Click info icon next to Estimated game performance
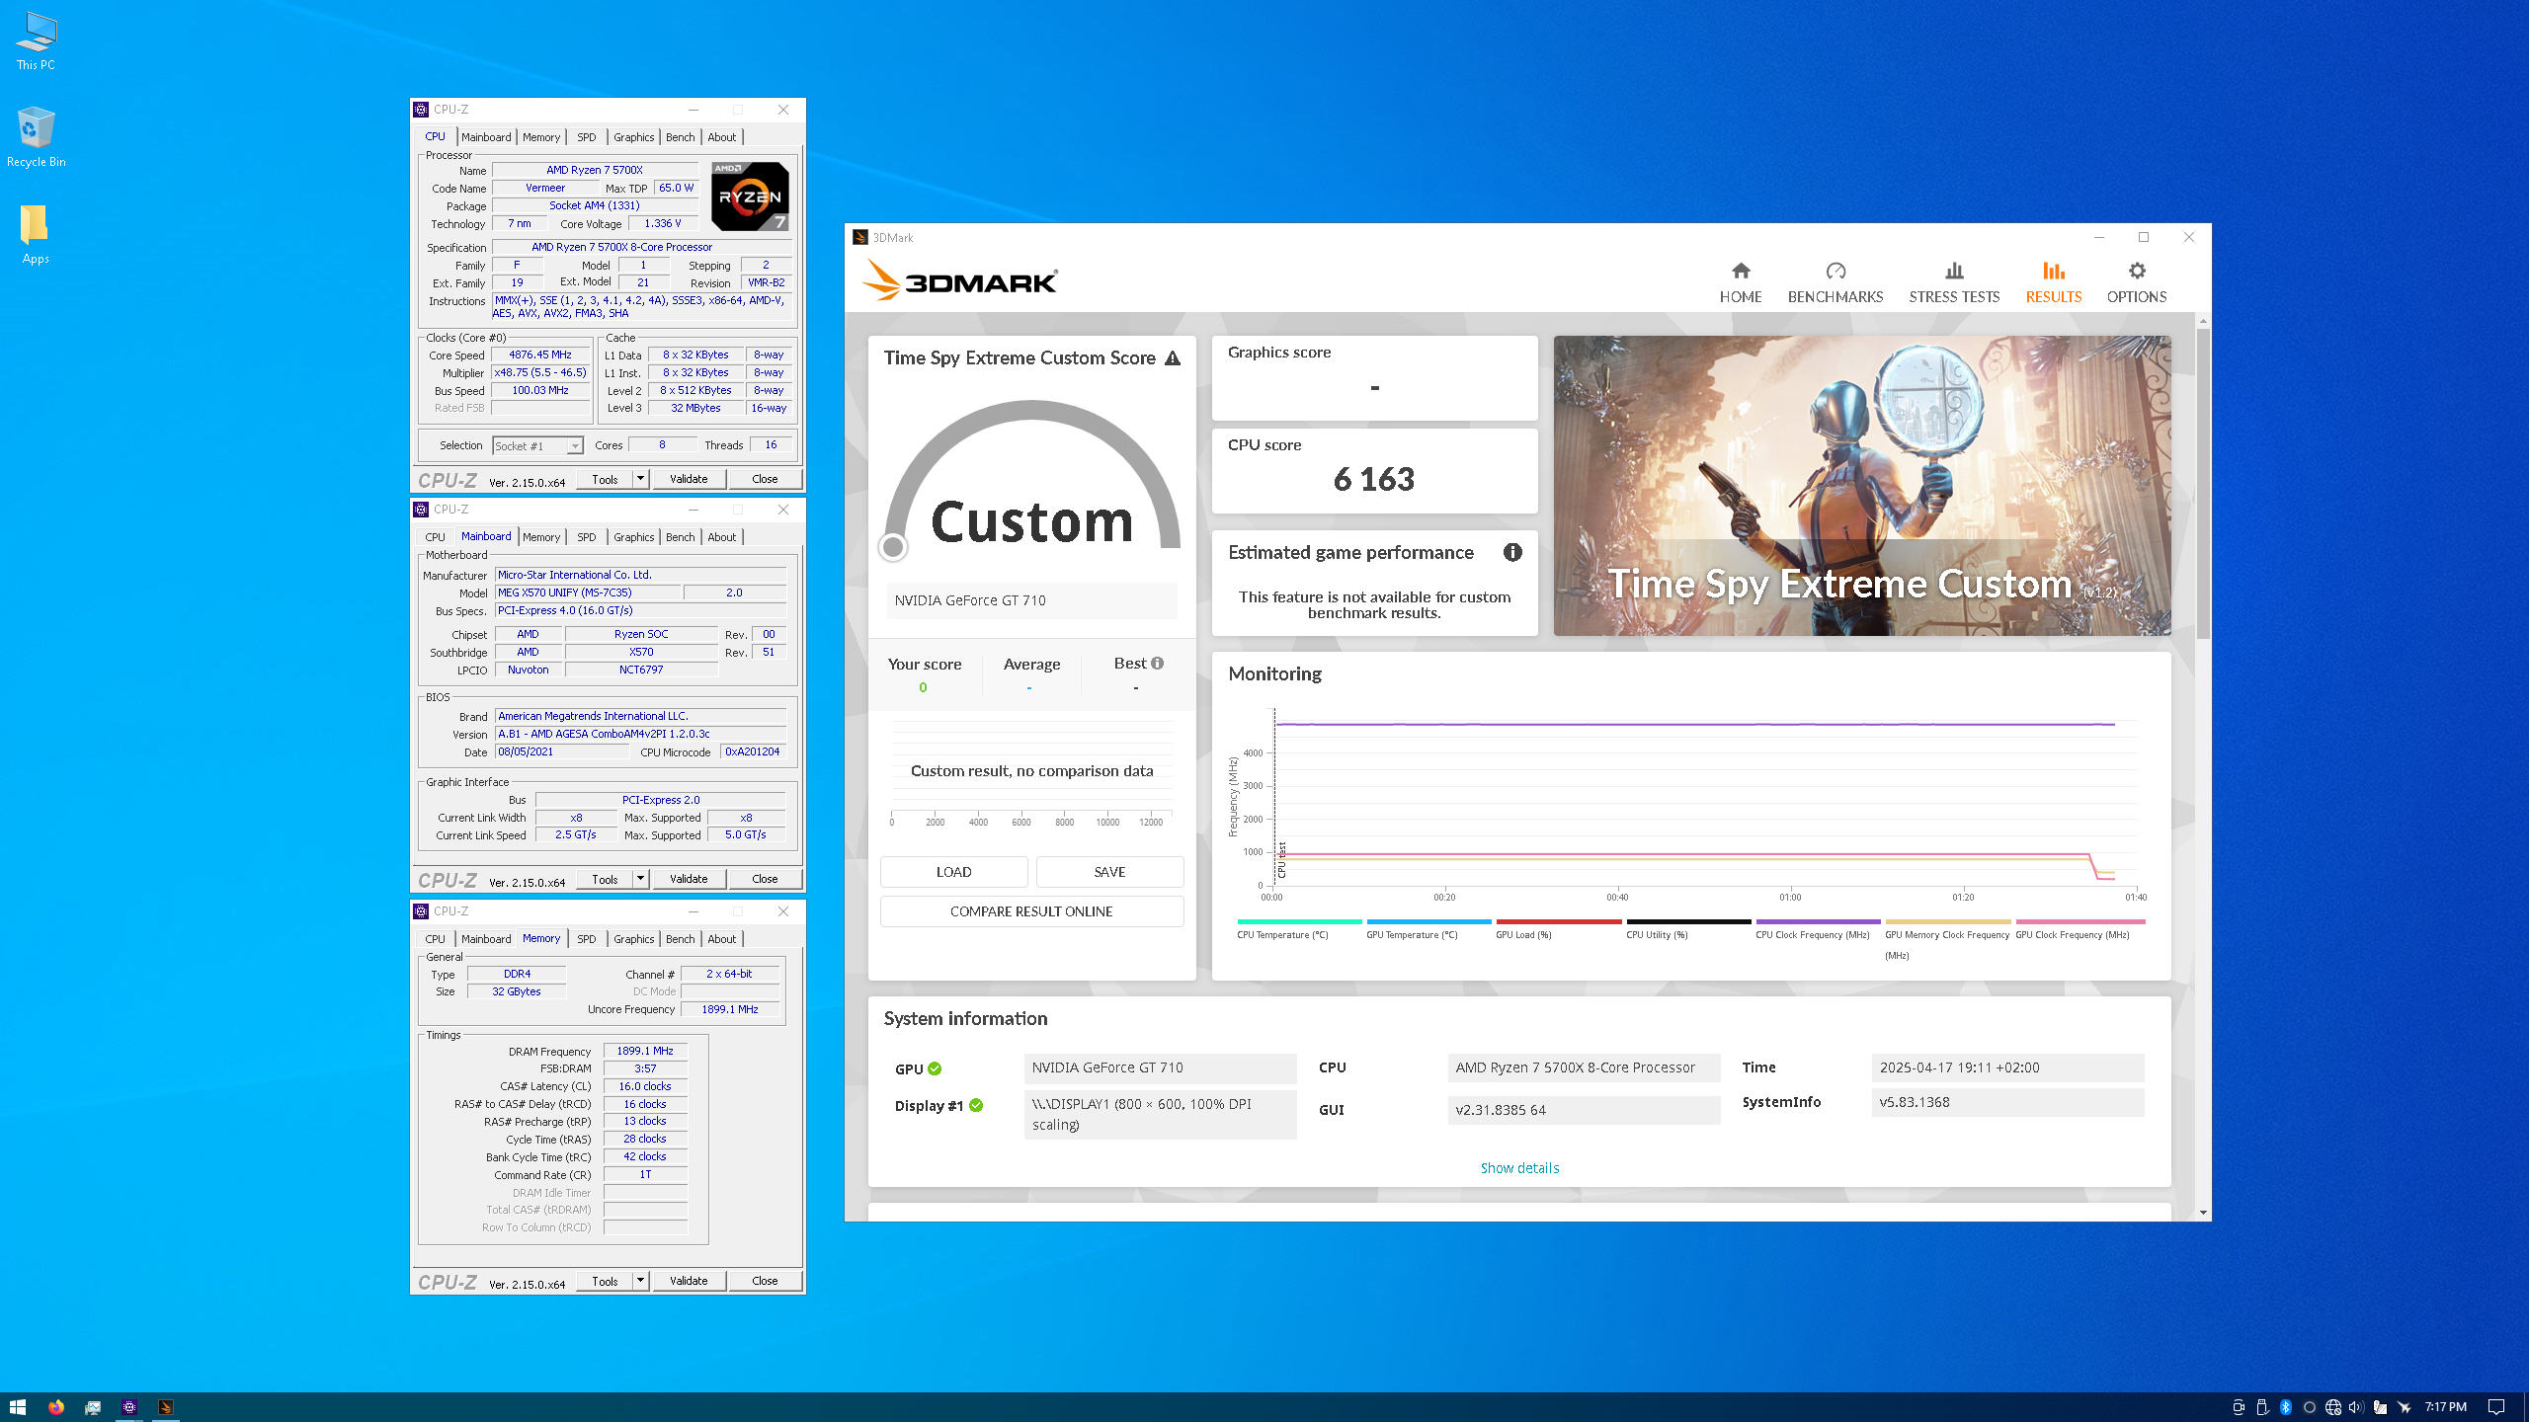The width and height of the screenshot is (2529, 1422). point(1512,553)
